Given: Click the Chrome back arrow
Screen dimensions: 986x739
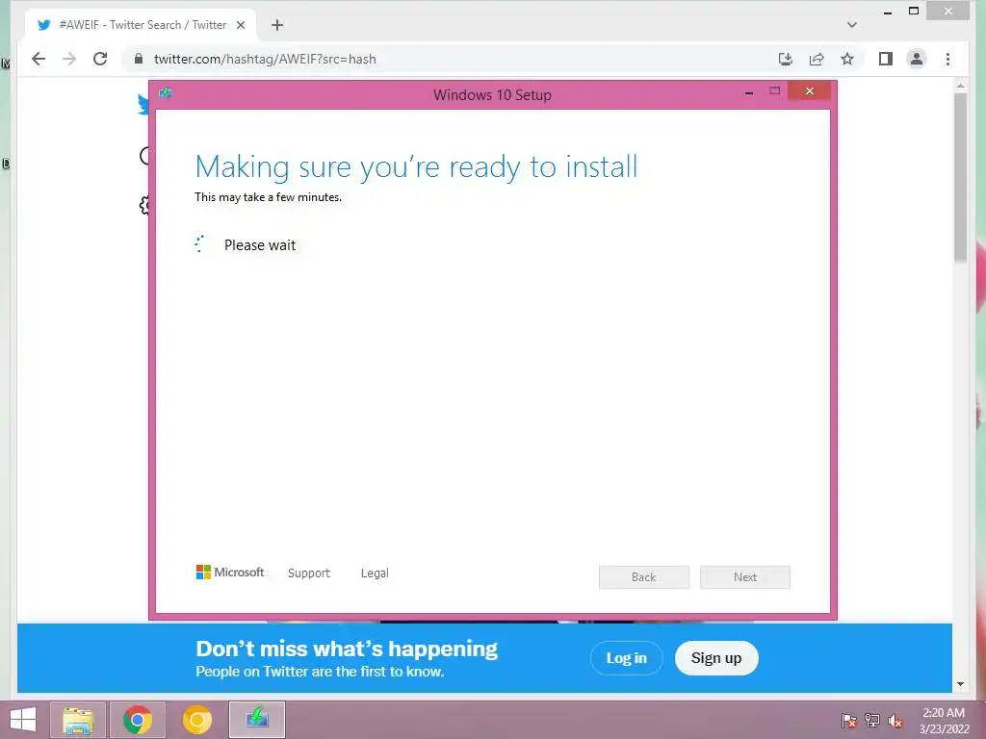Looking at the screenshot, I should [39, 59].
